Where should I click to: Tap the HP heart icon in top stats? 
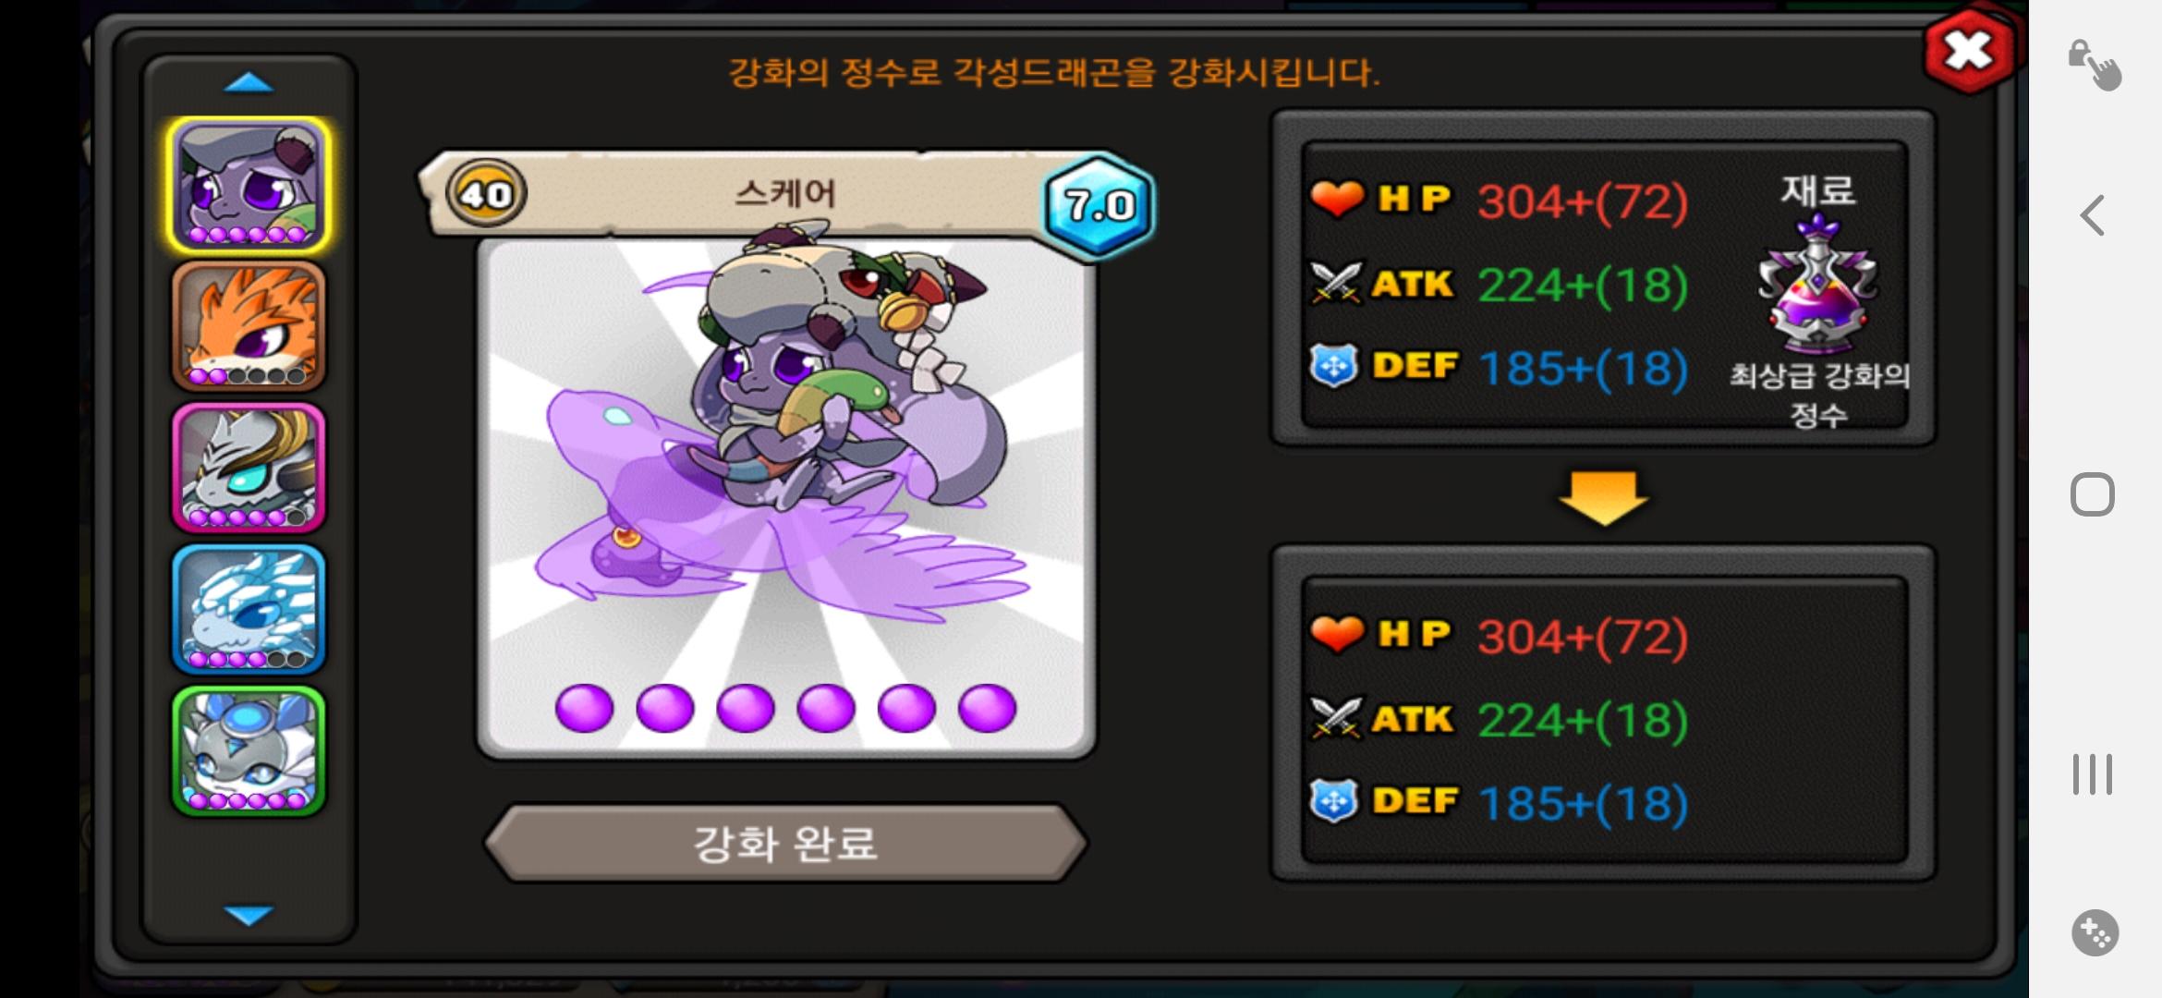[x=1336, y=198]
